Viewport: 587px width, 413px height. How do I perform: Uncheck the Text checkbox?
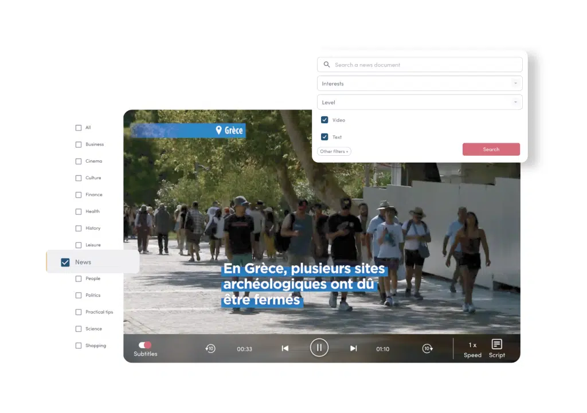coord(324,136)
